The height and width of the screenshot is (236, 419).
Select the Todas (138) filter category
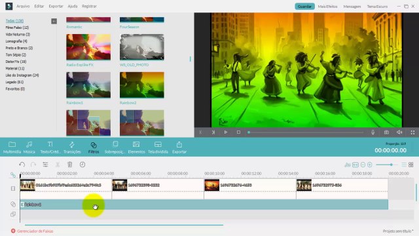coord(14,20)
